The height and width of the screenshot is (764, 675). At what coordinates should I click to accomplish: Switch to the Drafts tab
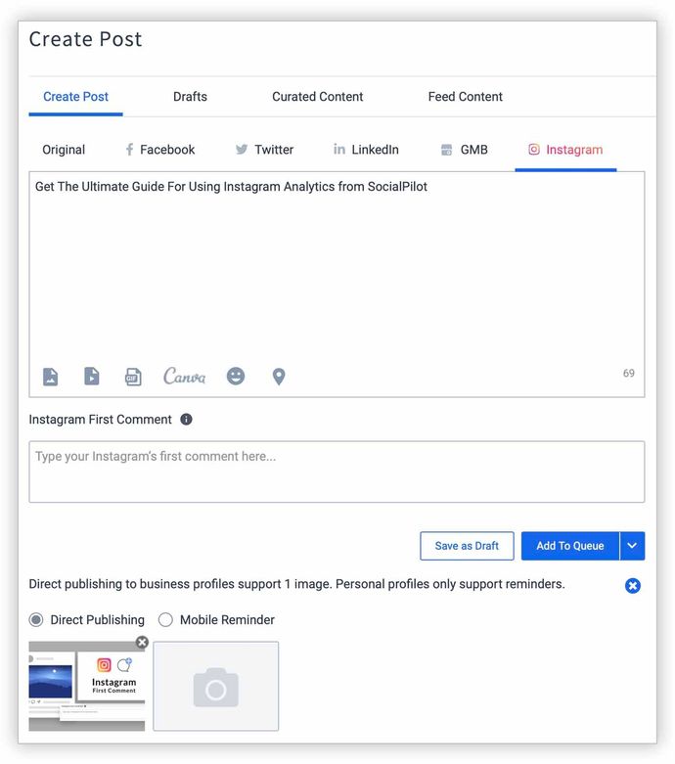click(190, 97)
